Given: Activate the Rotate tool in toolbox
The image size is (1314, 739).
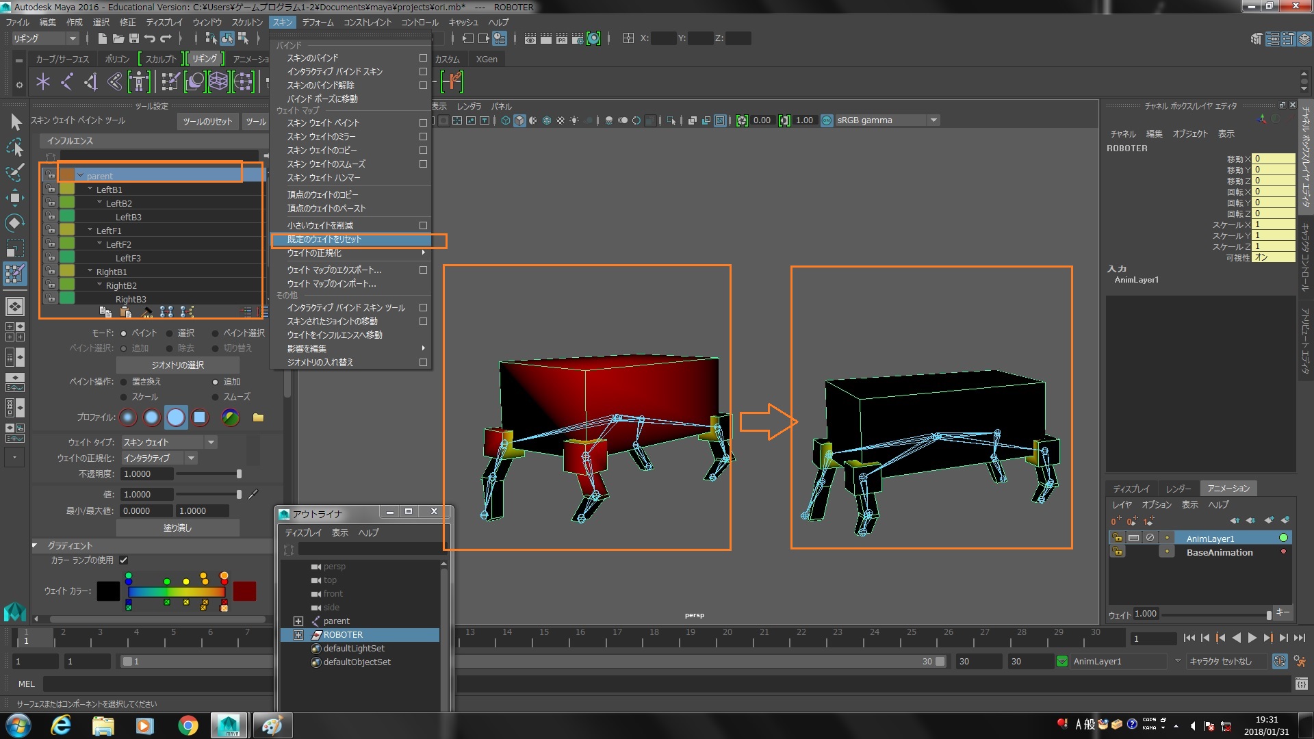Looking at the screenshot, I should tap(15, 223).
